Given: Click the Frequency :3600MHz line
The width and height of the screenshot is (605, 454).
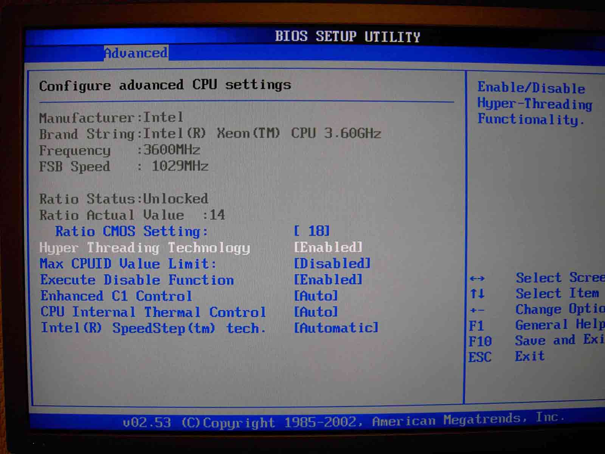Looking at the screenshot, I should tap(119, 150).
